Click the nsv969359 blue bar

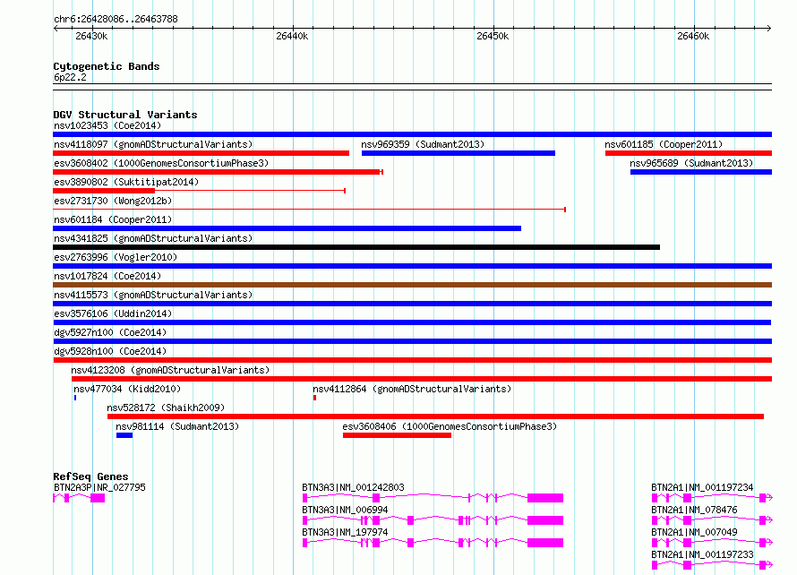coord(458,153)
